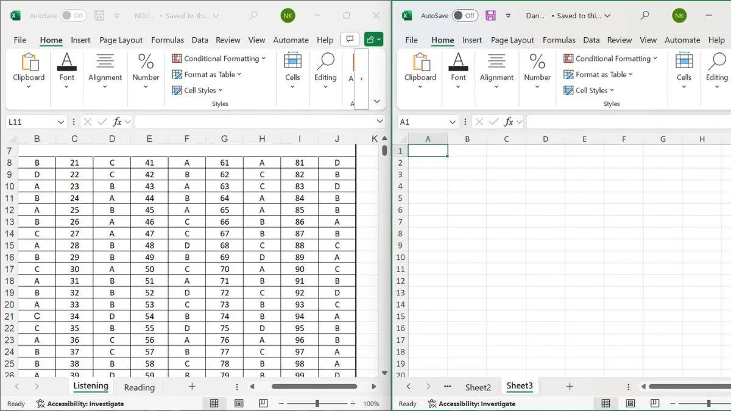
Task: Switch to Page Break Preview in left window
Action: click(x=263, y=403)
